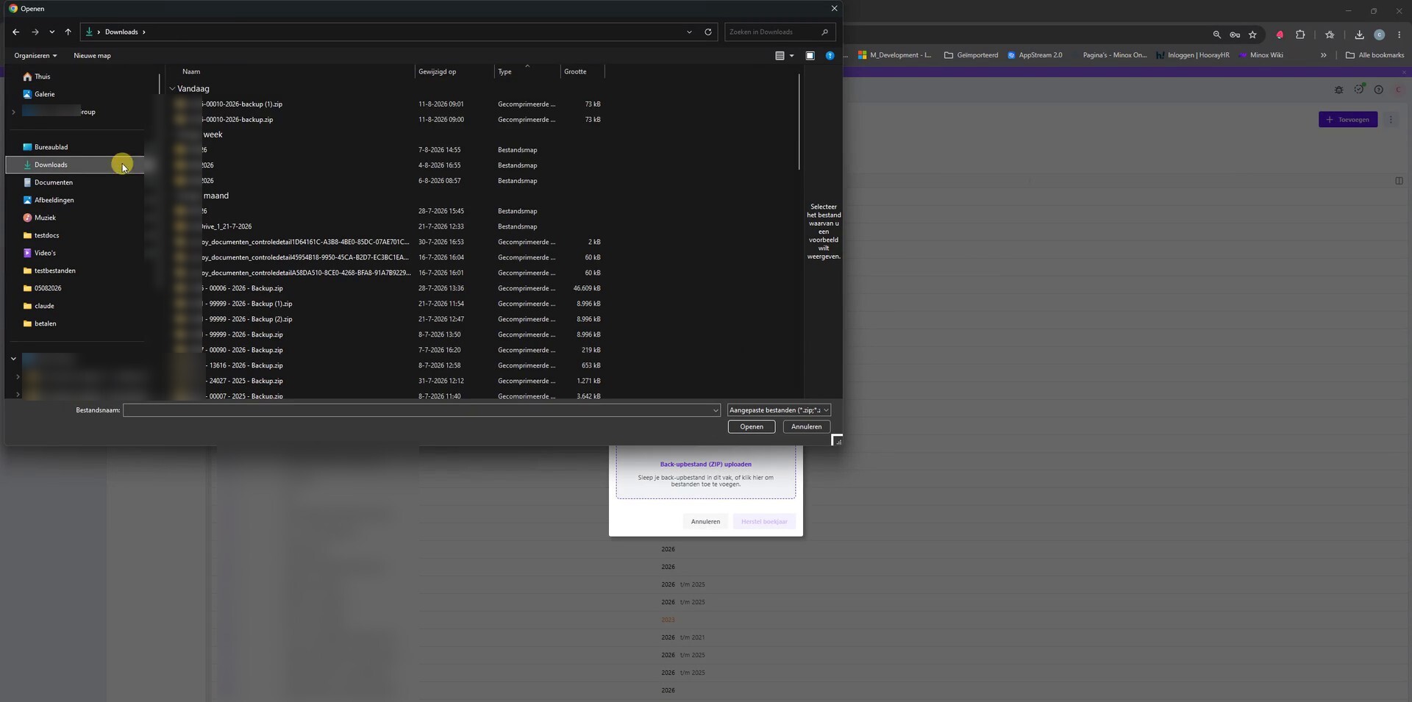The height and width of the screenshot is (702, 1412).
Task: Open the 05082026 folder in the sidebar
Action: pos(48,288)
